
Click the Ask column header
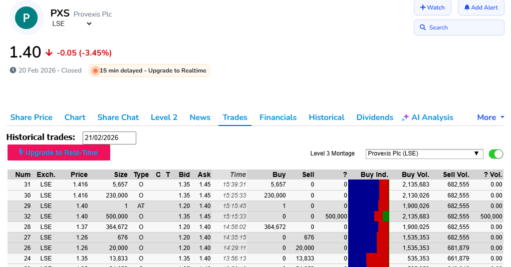(204, 174)
